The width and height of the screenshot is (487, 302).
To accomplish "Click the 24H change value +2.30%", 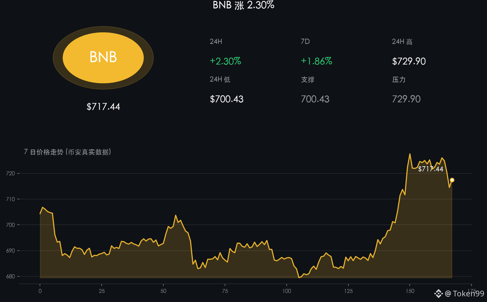I will [x=225, y=61].
